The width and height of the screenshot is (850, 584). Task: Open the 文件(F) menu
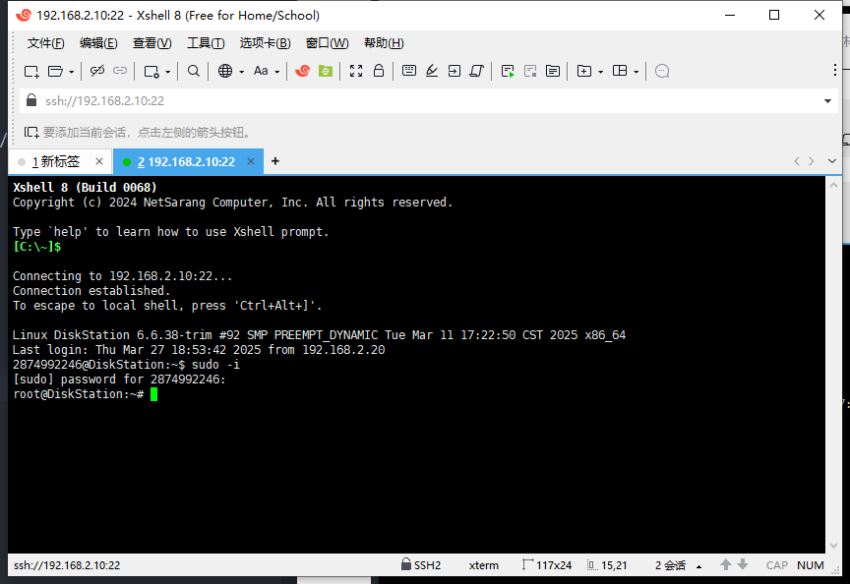[45, 43]
